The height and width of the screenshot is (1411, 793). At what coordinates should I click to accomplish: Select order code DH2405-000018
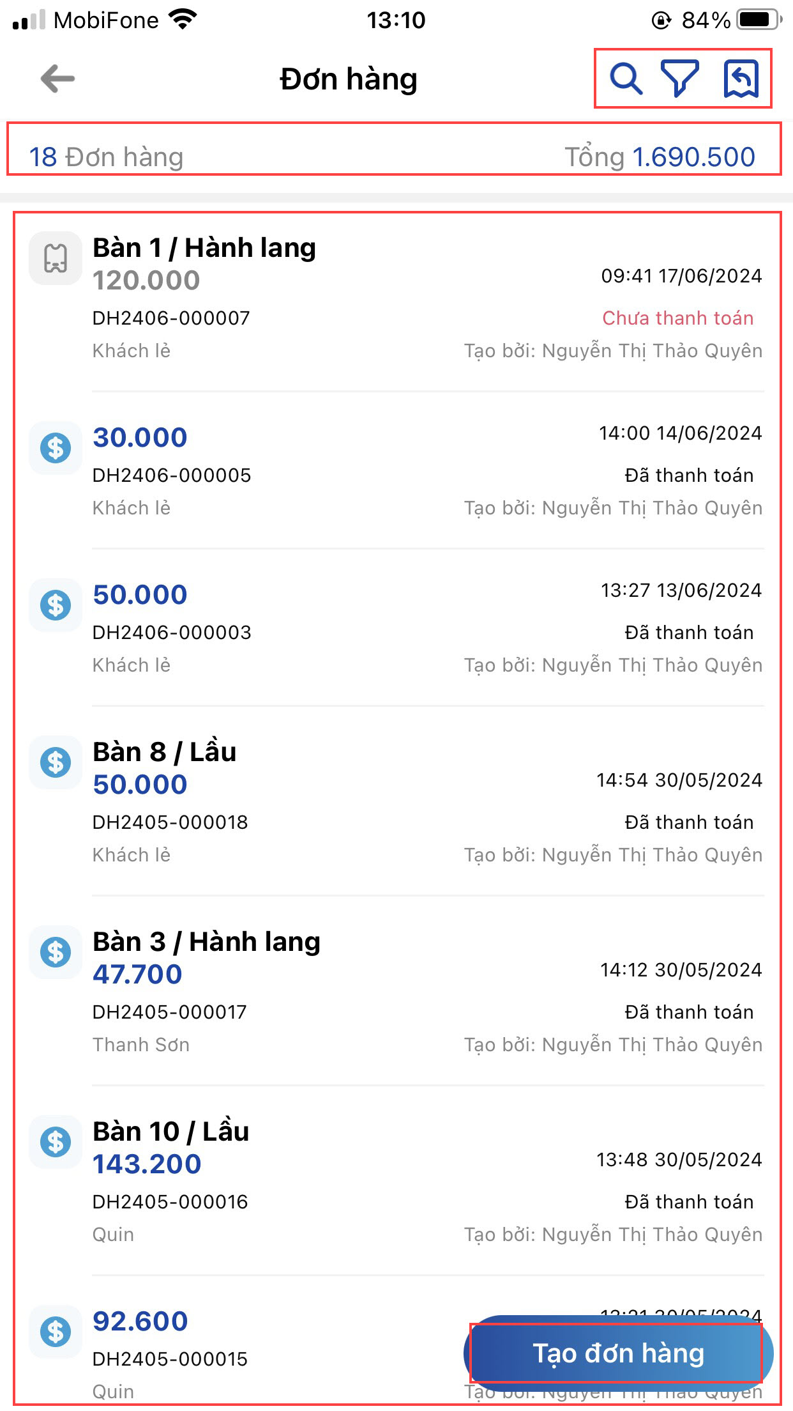pyautogui.click(x=170, y=822)
